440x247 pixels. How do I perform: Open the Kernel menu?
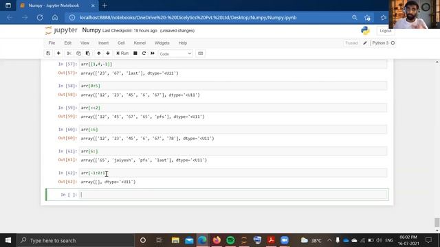coord(140,43)
